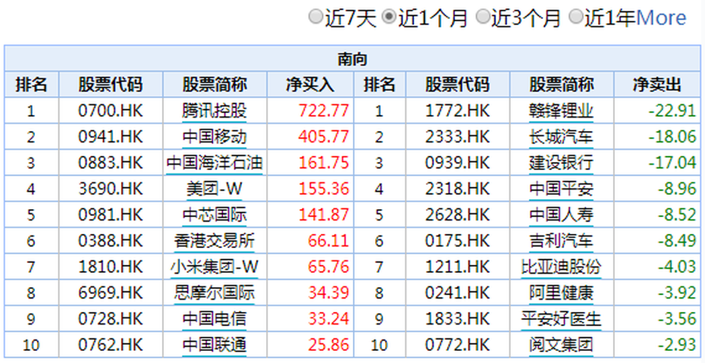Open the 腾讯控股 stock link

click(214, 110)
